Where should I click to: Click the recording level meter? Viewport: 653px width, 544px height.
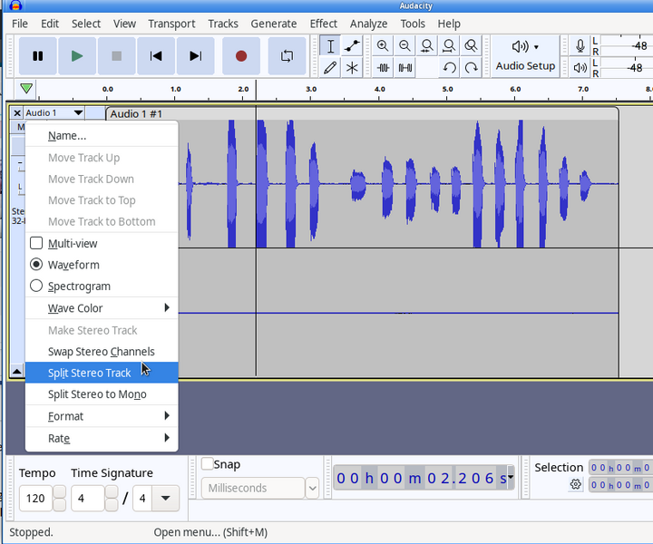pos(626,45)
